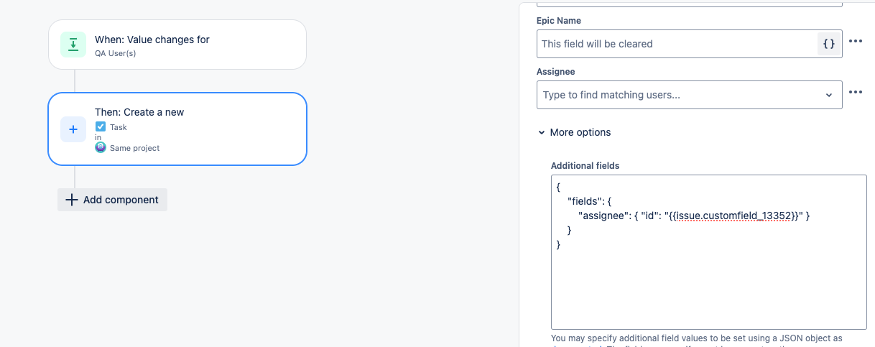Image resolution: width=875 pixels, height=347 pixels.
Task: Open more actions menu beside Epic Name
Action: click(855, 42)
